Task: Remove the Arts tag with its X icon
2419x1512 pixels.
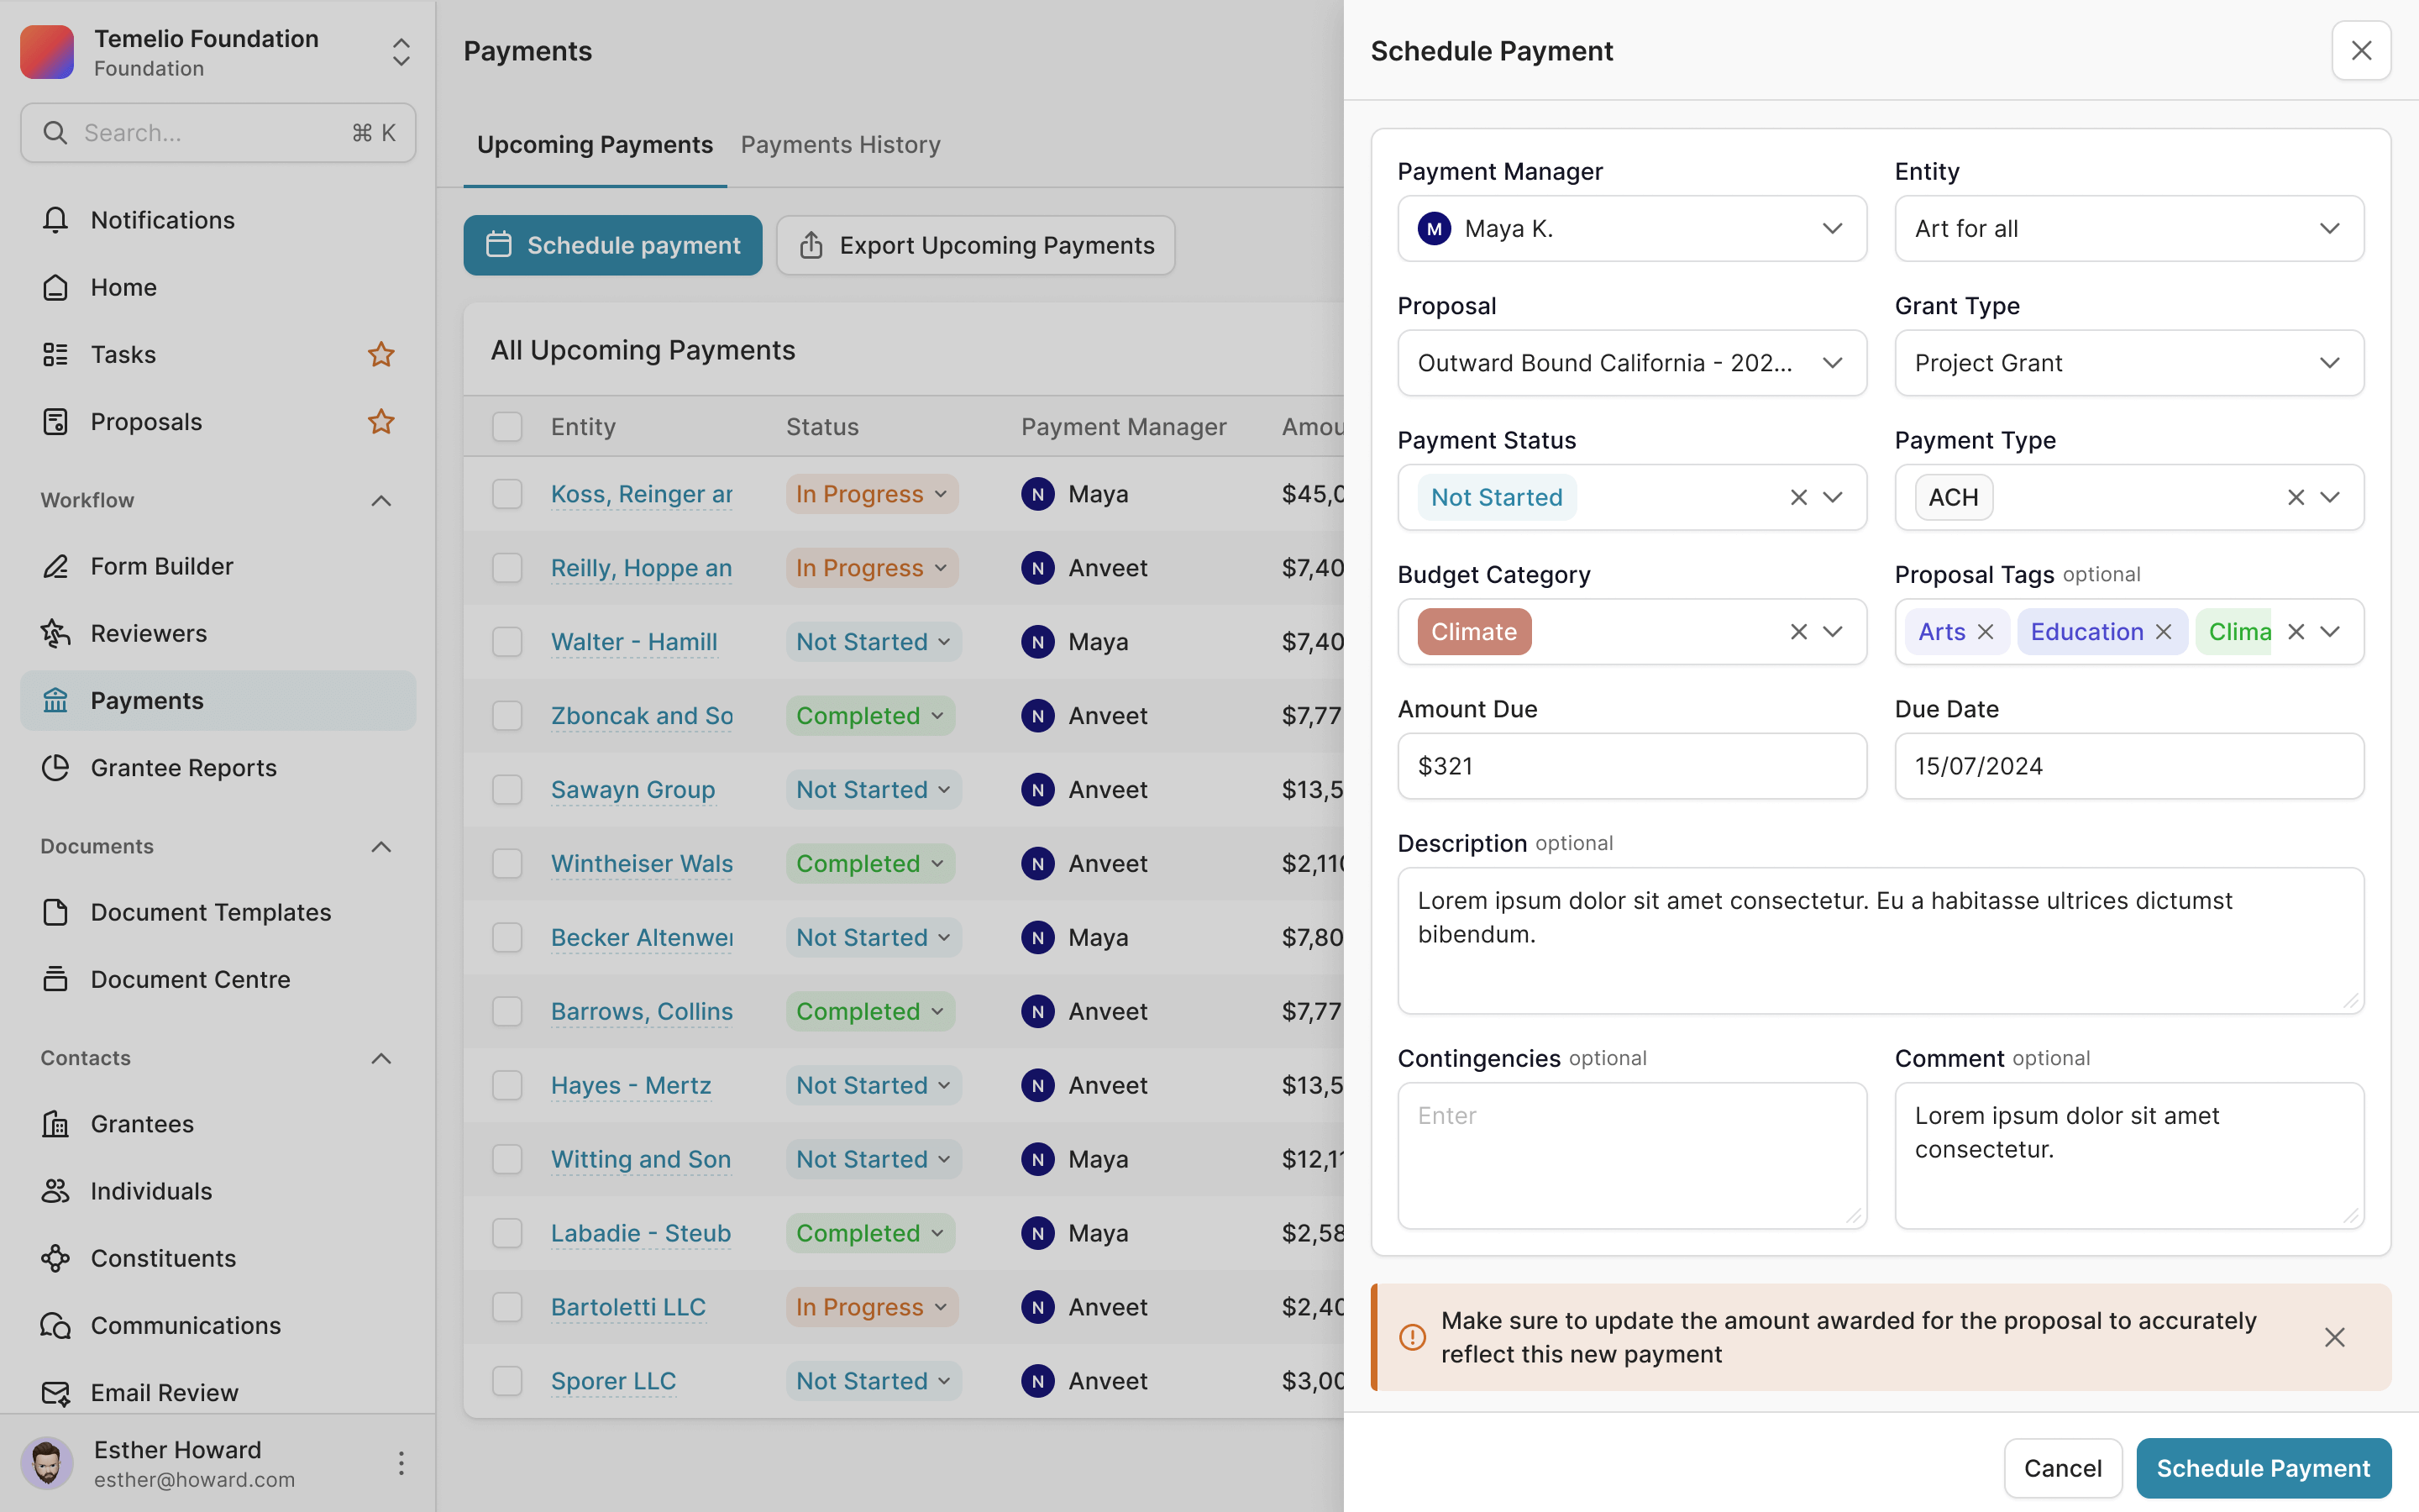Action: [1986, 632]
